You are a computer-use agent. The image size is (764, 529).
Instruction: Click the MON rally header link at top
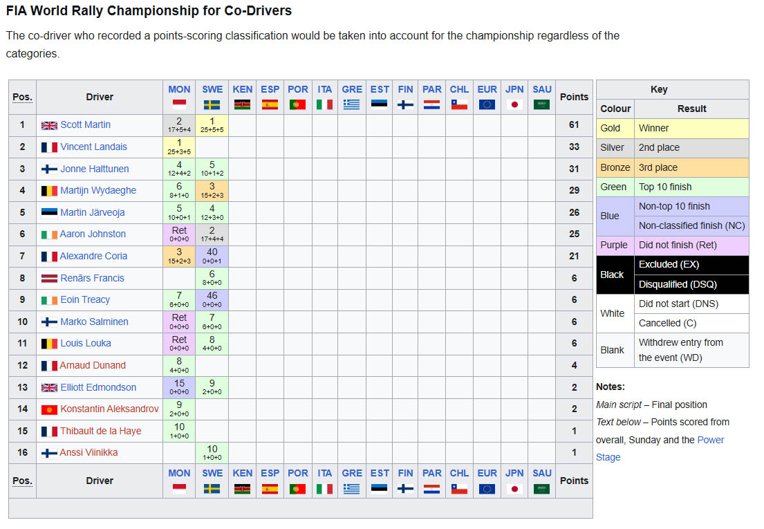pos(179,90)
